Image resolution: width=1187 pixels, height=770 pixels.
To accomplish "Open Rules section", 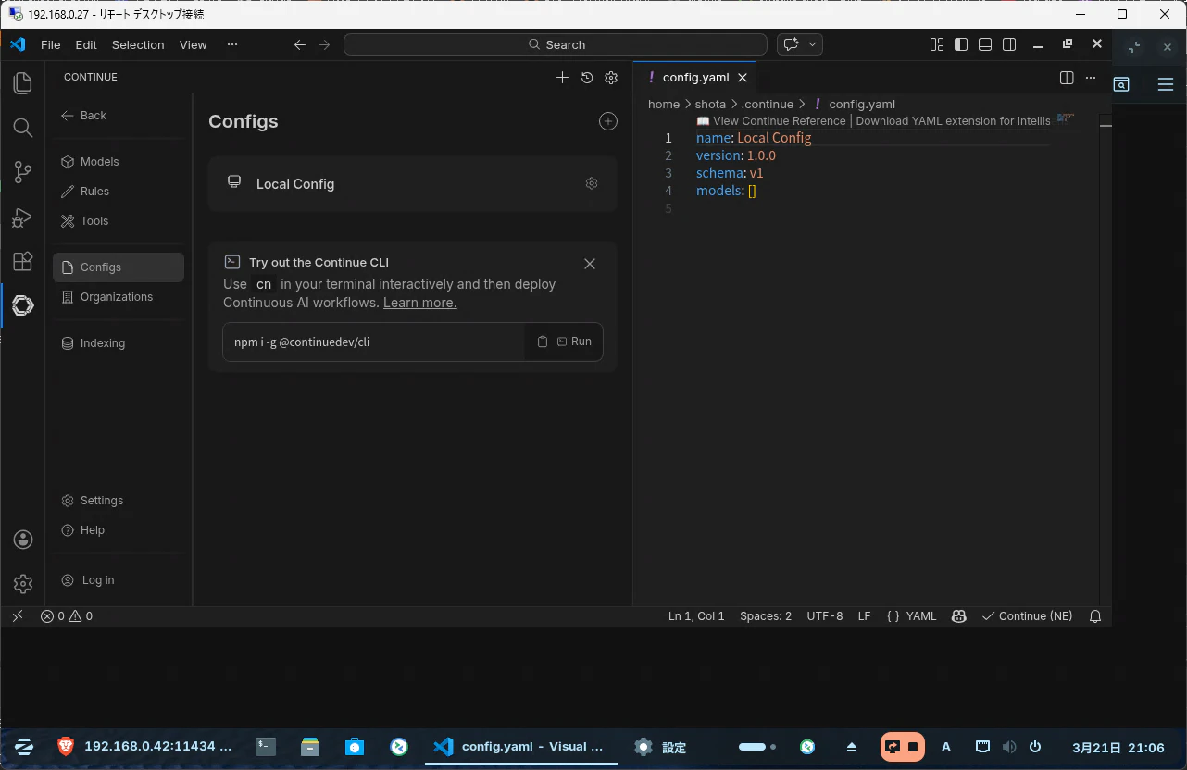I will [119, 192].
